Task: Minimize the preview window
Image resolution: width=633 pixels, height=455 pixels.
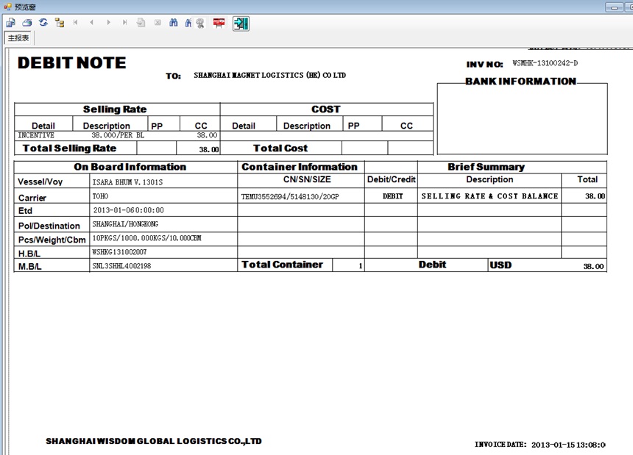Action: 614,7
